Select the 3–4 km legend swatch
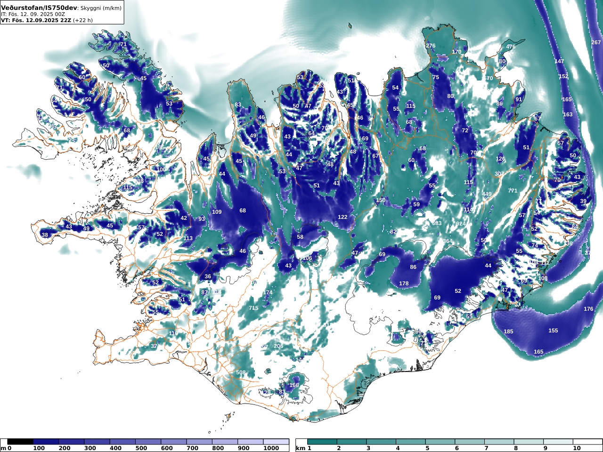The width and height of the screenshot is (603, 452). 381,442
